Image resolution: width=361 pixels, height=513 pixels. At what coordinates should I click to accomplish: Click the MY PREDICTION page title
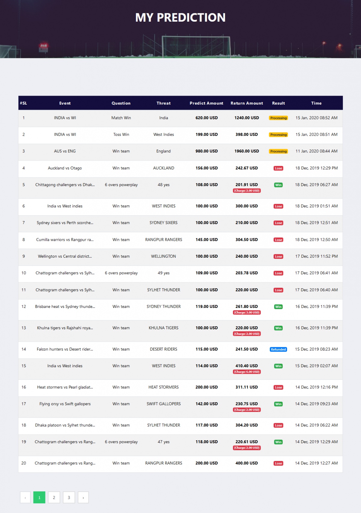(x=180, y=17)
